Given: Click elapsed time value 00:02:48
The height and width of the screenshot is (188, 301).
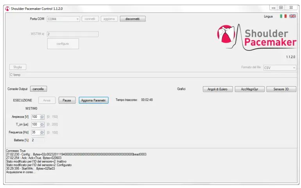Looking at the screenshot, I should (147, 100).
